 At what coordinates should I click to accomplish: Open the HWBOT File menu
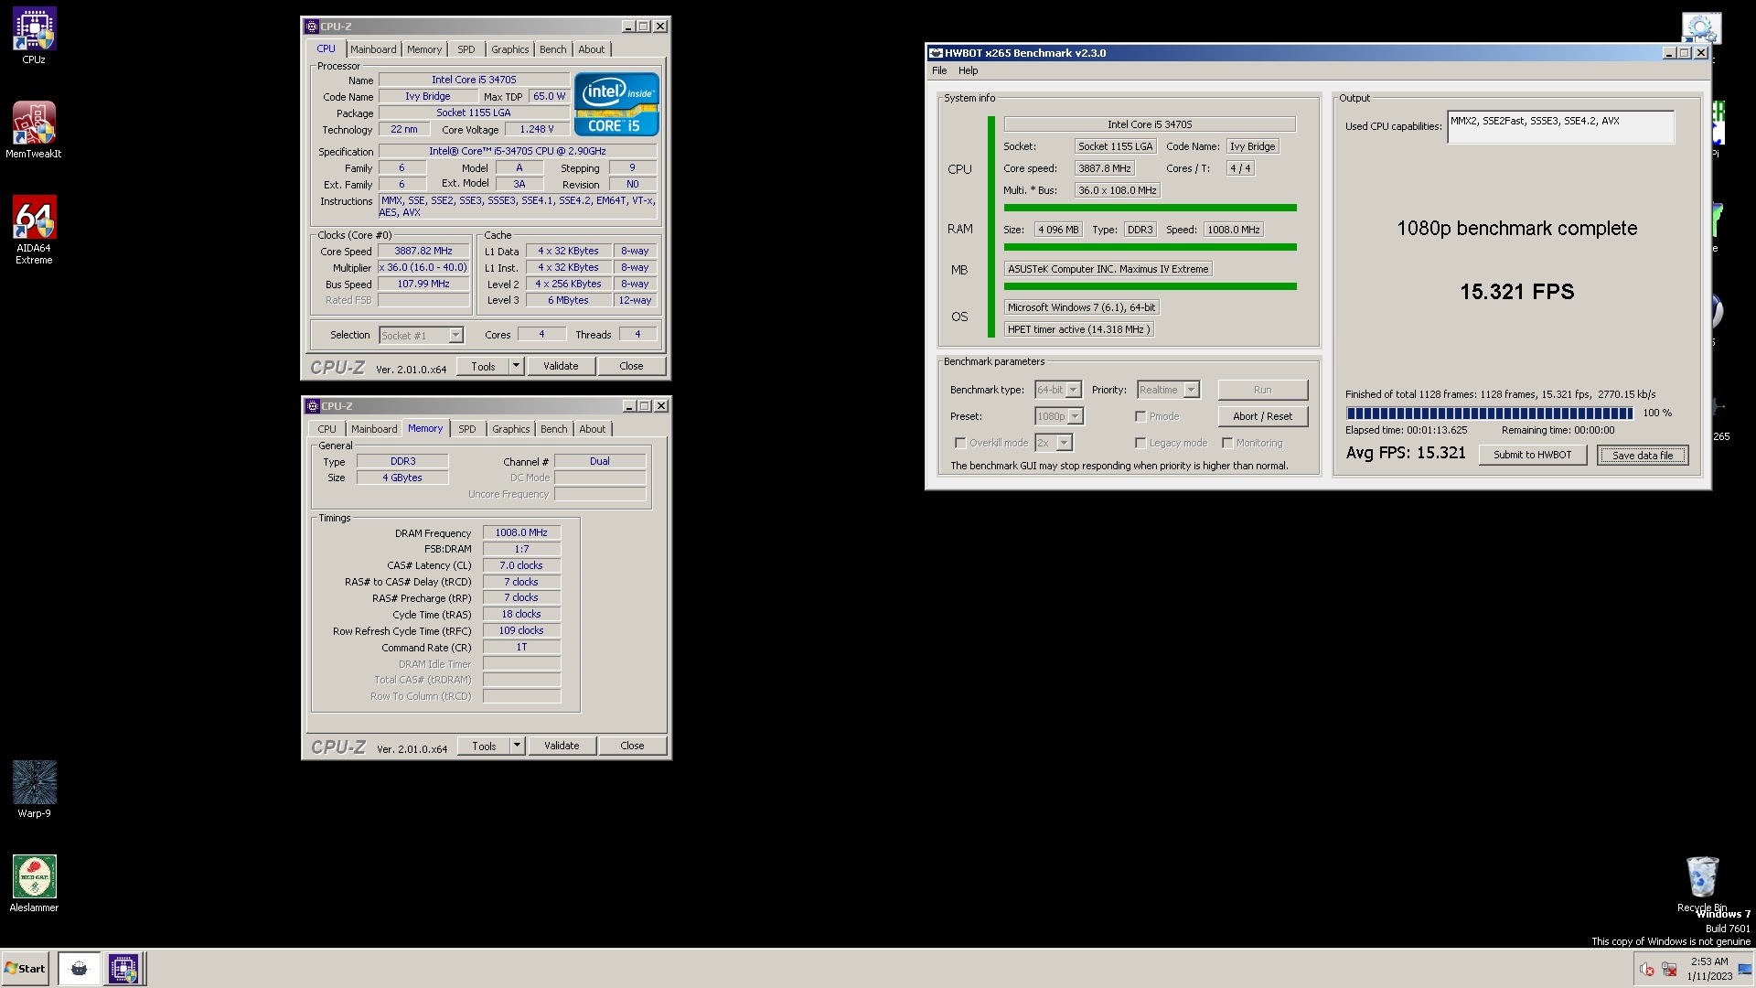click(x=939, y=70)
